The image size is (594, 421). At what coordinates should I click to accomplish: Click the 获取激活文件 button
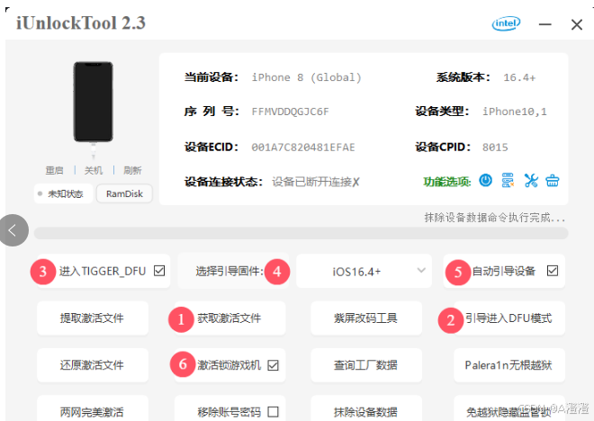pos(229,318)
